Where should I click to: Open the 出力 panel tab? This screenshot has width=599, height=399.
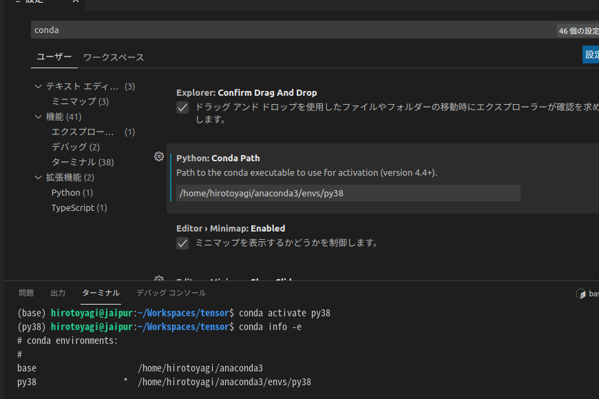click(58, 293)
